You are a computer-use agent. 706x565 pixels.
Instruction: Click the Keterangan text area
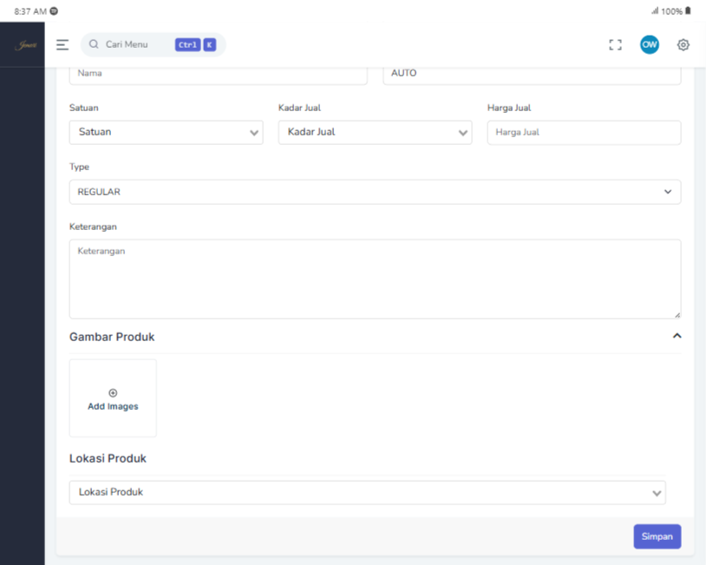[x=375, y=279]
